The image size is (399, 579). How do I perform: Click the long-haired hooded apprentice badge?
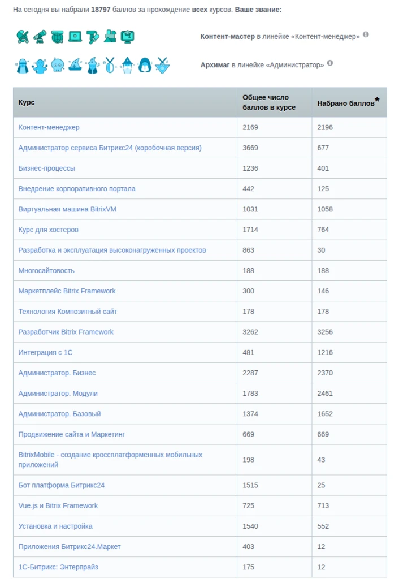click(23, 66)
